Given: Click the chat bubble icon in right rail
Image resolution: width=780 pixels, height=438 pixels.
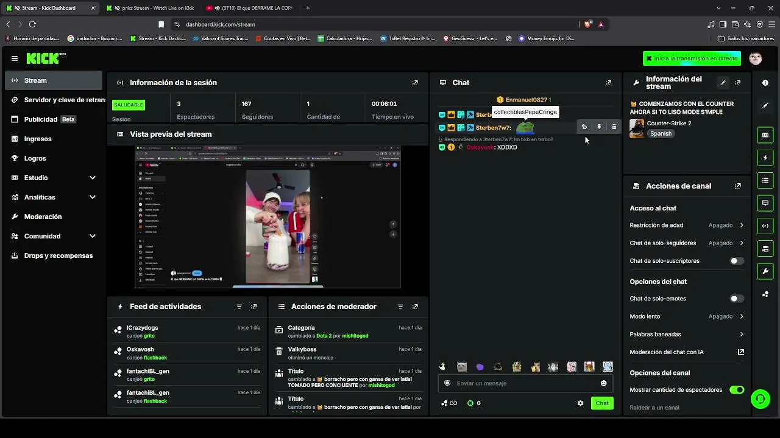Looking at the screenshot, I should point(765,203).
